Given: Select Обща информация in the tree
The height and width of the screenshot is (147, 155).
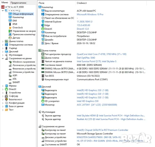Looking at the screenshot, I should click(x=23, y=14).
